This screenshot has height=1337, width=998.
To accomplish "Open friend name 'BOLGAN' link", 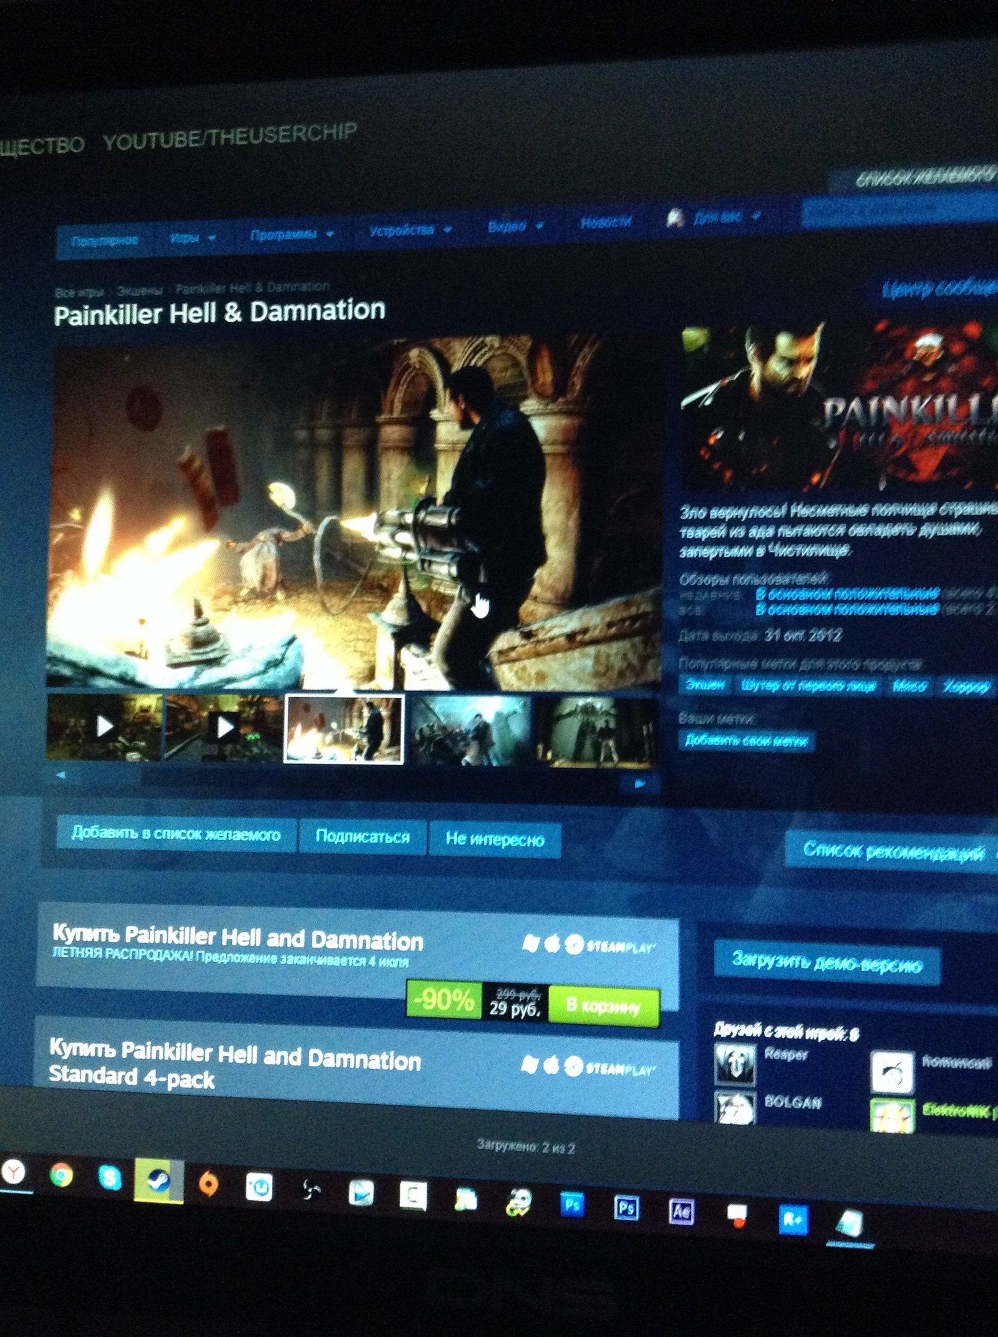I will 792,1103.
